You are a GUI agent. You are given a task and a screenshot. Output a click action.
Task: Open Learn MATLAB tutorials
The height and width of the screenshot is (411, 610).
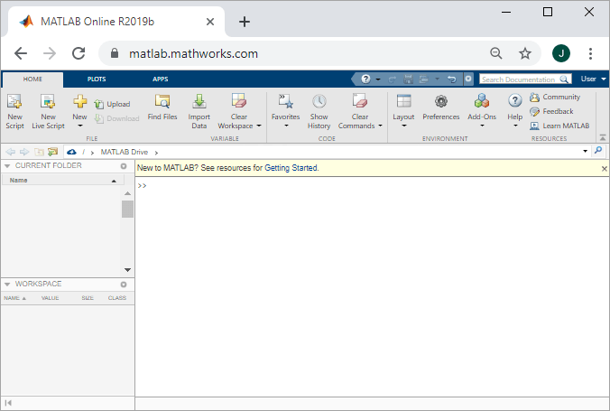coord(559,126)
